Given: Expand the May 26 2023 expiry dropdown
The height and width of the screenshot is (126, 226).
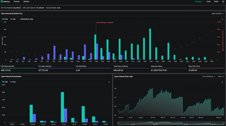Looking at the screenshot, I should click(x=218, y=14).
